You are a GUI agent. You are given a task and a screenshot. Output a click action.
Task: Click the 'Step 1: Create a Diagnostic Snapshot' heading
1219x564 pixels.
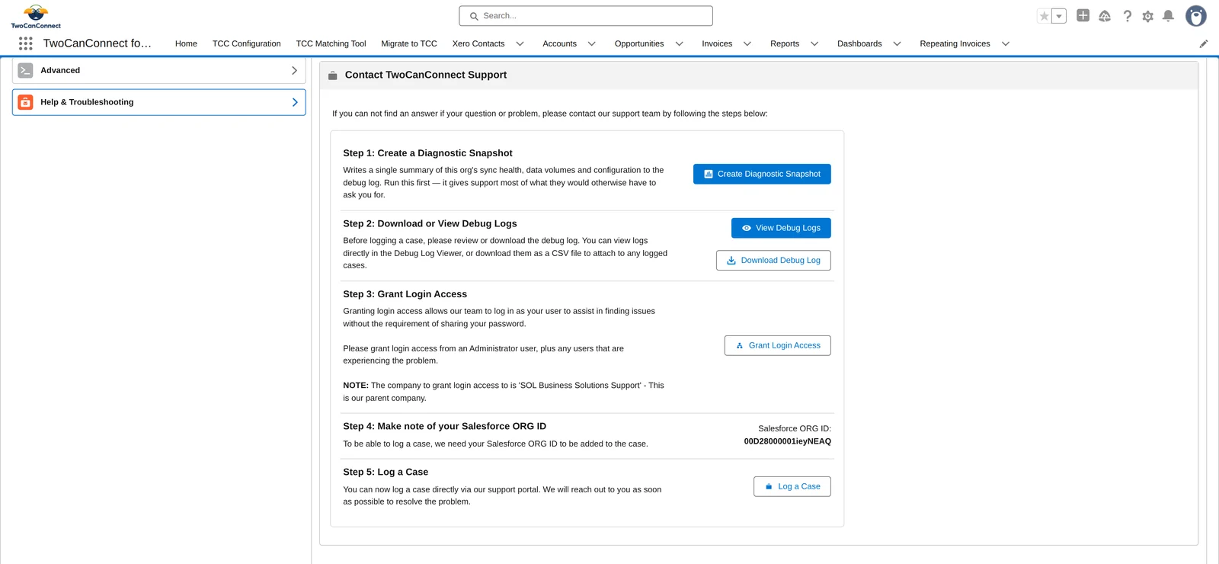point(427,153)
